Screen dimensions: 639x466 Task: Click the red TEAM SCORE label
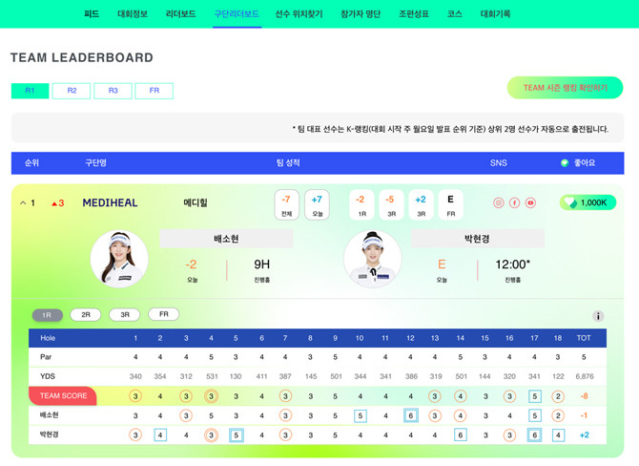coord(62,396)
